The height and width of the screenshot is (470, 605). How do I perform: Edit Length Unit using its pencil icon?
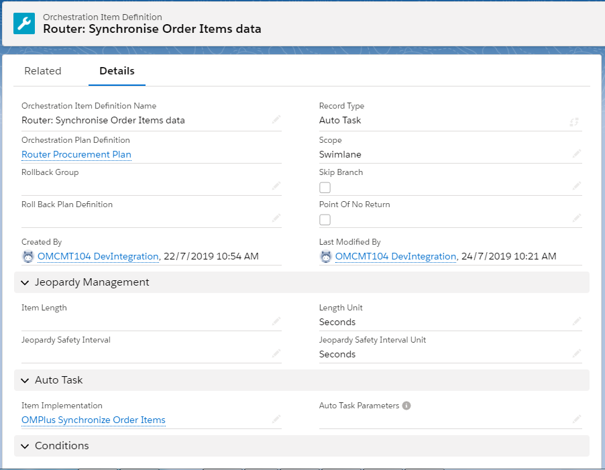tap(575, 321)
